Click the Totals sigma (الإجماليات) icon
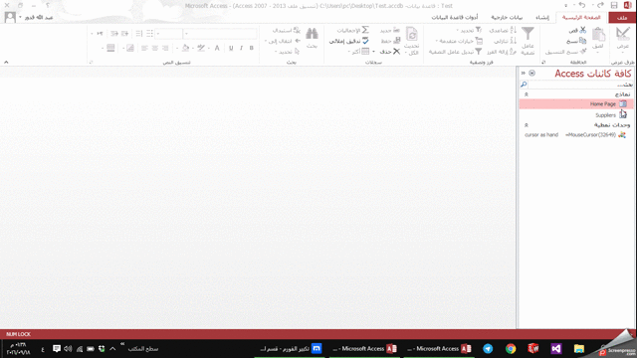The height and width of the screenshot is (358, 637). pos(365,30)
